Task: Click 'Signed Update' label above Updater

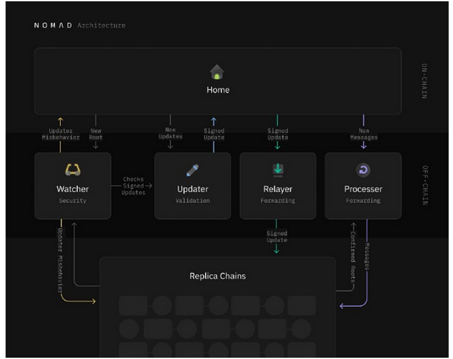Action: pyautogui.click(x=214, y=134)
